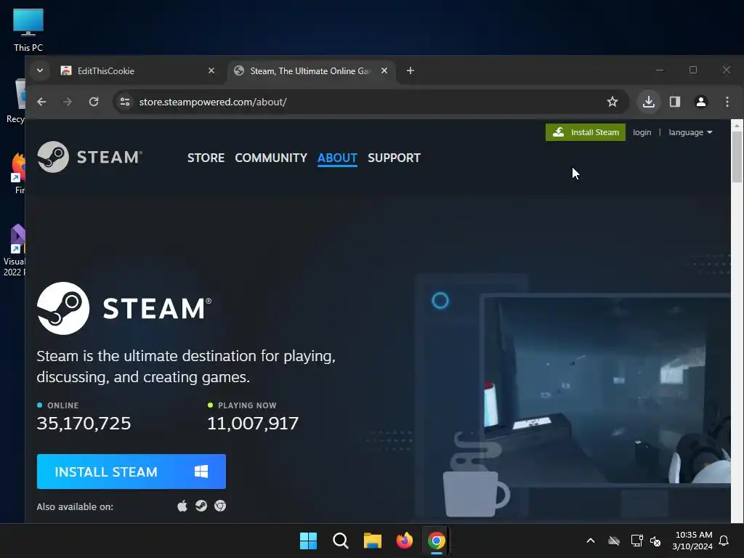
Task: Click the playing now count 11,007,917
Action: pos(253,424)
